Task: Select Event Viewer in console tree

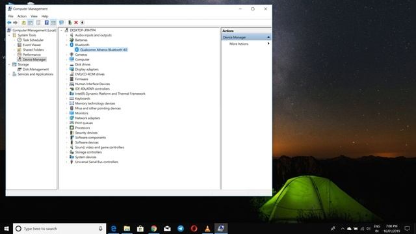Action: 32,45
